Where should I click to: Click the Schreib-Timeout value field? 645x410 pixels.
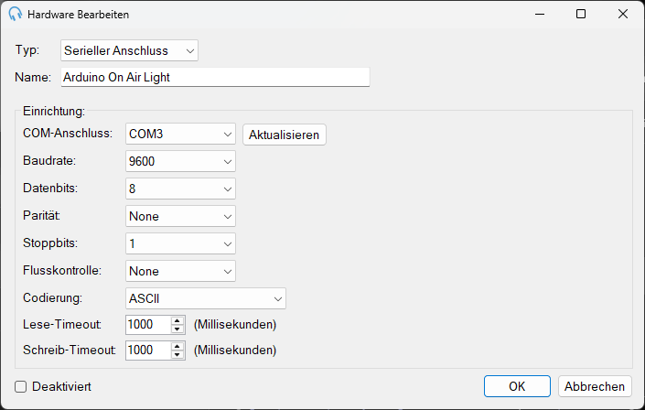[x=148, y=350]
